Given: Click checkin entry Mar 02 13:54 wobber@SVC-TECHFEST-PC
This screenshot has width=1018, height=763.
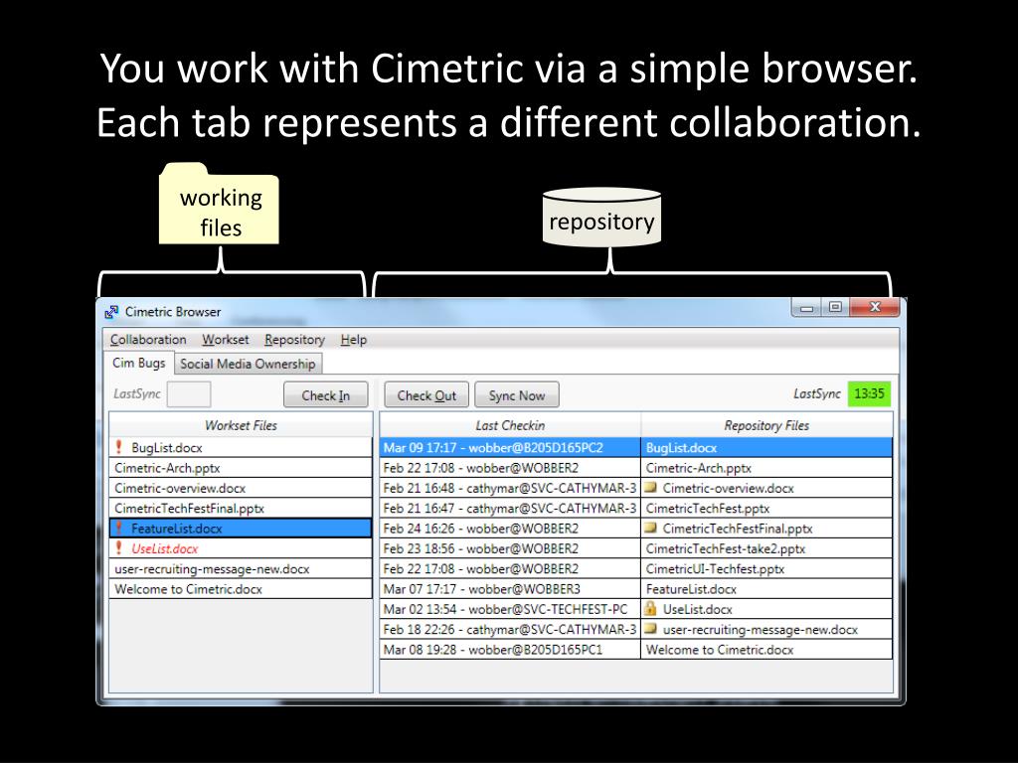Looking at the screenshot, I should point(510,609).
